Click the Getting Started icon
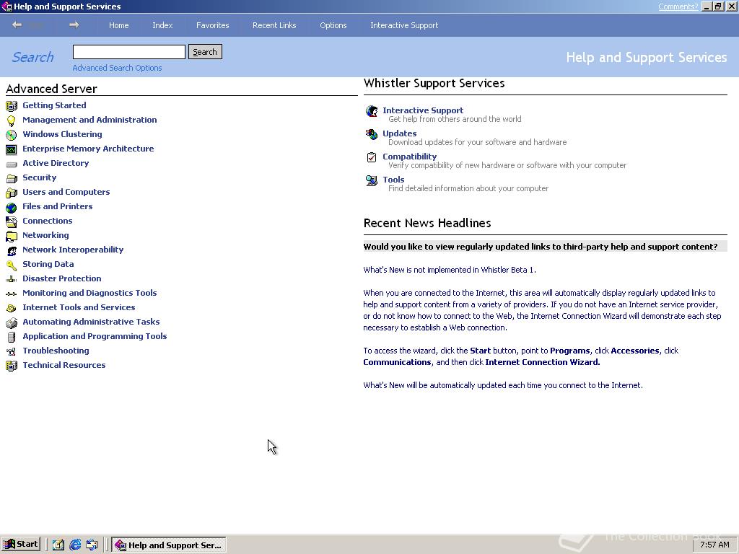This screenshot has width=739, height=554. 12,106
